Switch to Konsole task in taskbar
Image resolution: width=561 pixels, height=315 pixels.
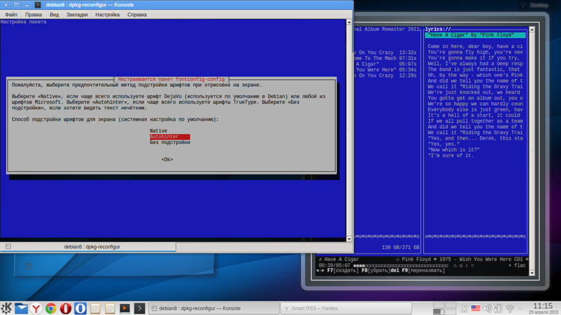[214, 308]
